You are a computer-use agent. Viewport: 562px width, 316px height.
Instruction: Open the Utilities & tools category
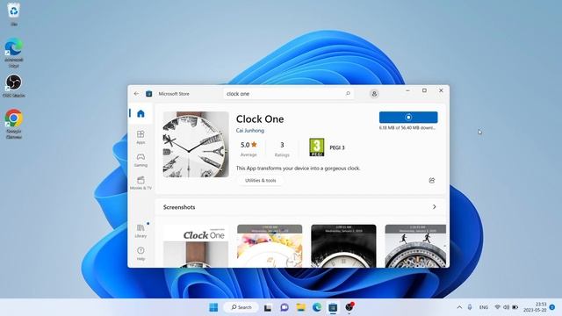click(x=260, y=180)
